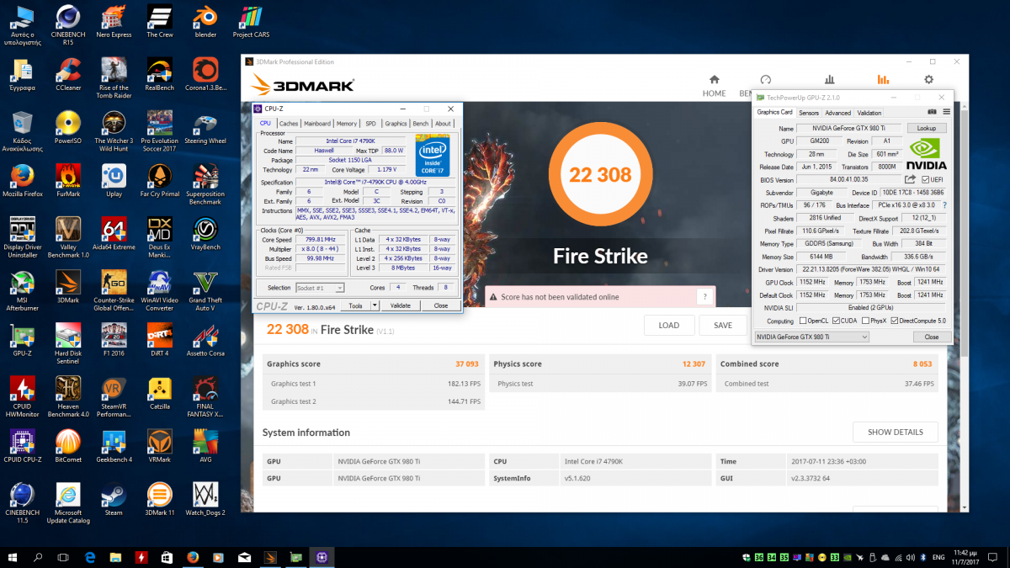Switch to the SPD tab in CPU-Z
The height and width of the screenshot is (568, 1010).
click(x=371, y=124)
